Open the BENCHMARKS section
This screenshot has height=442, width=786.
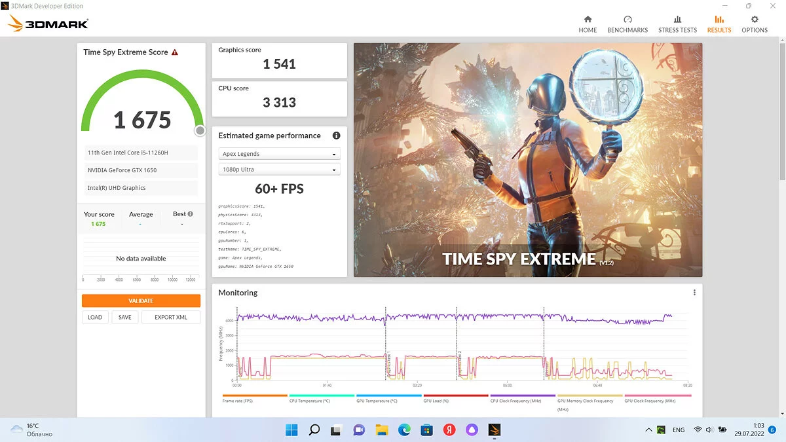click(x=627, y=24)
